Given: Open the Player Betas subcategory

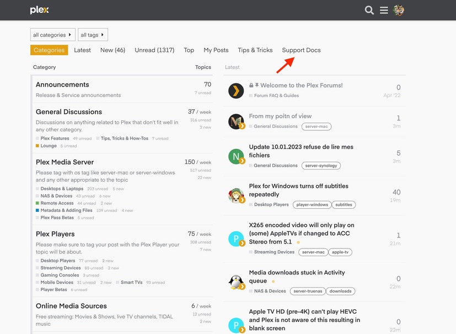Looking at the screenshot, I should [x=53, y=290].
